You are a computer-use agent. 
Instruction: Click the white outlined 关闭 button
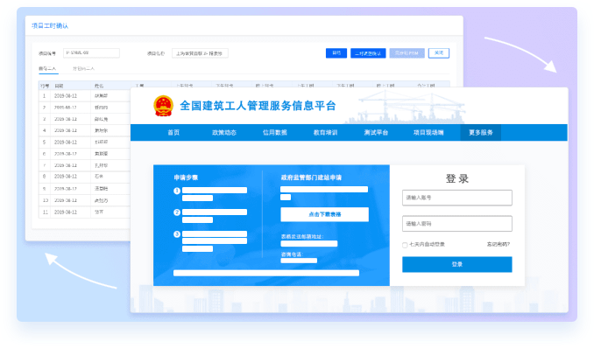439,53
